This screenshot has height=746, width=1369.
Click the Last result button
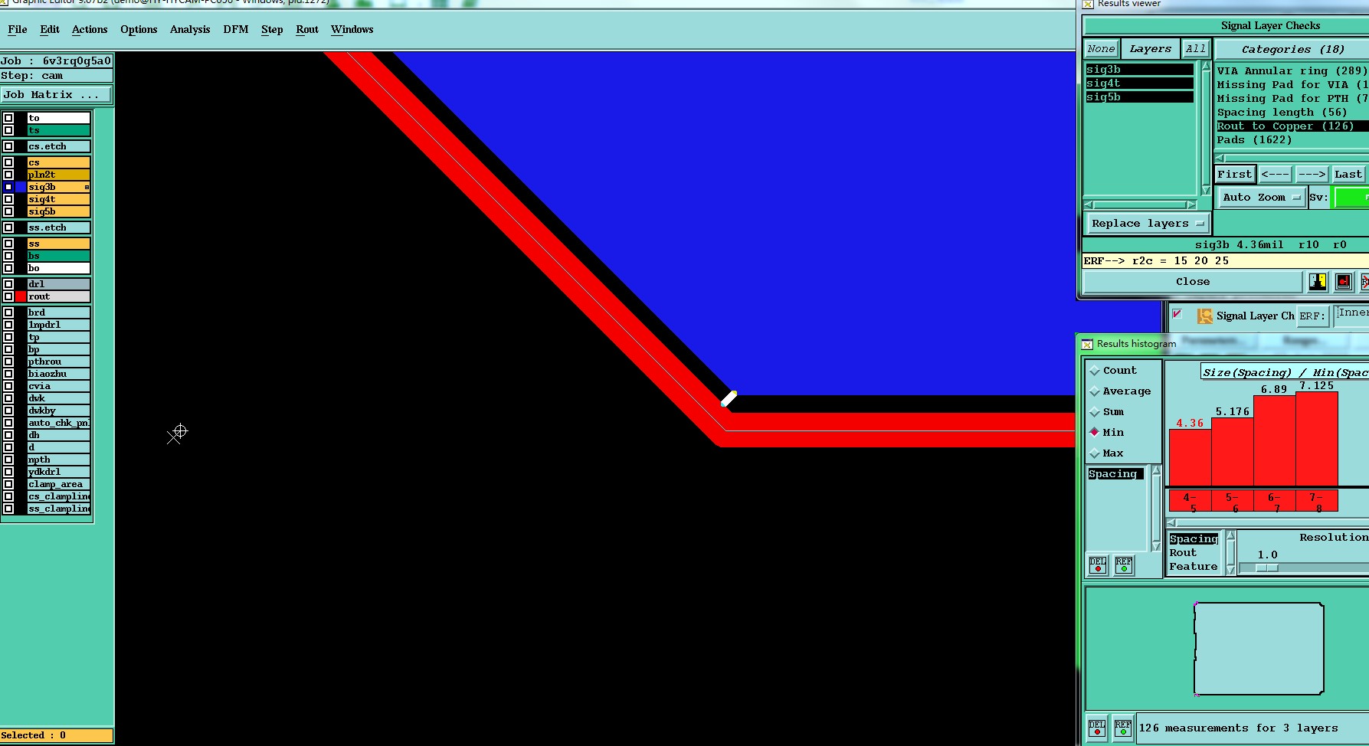click(1348, 174)
